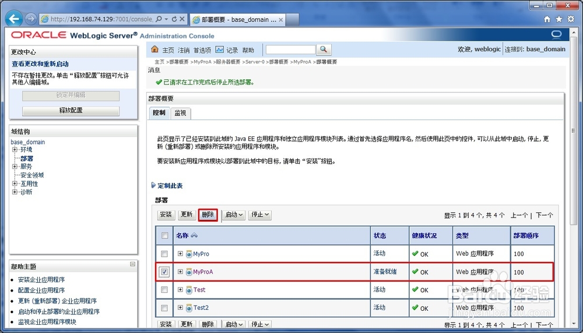Expand the Test2 deployment row
583x333 pixels.
pyautogui.click(x=180, y=307)
